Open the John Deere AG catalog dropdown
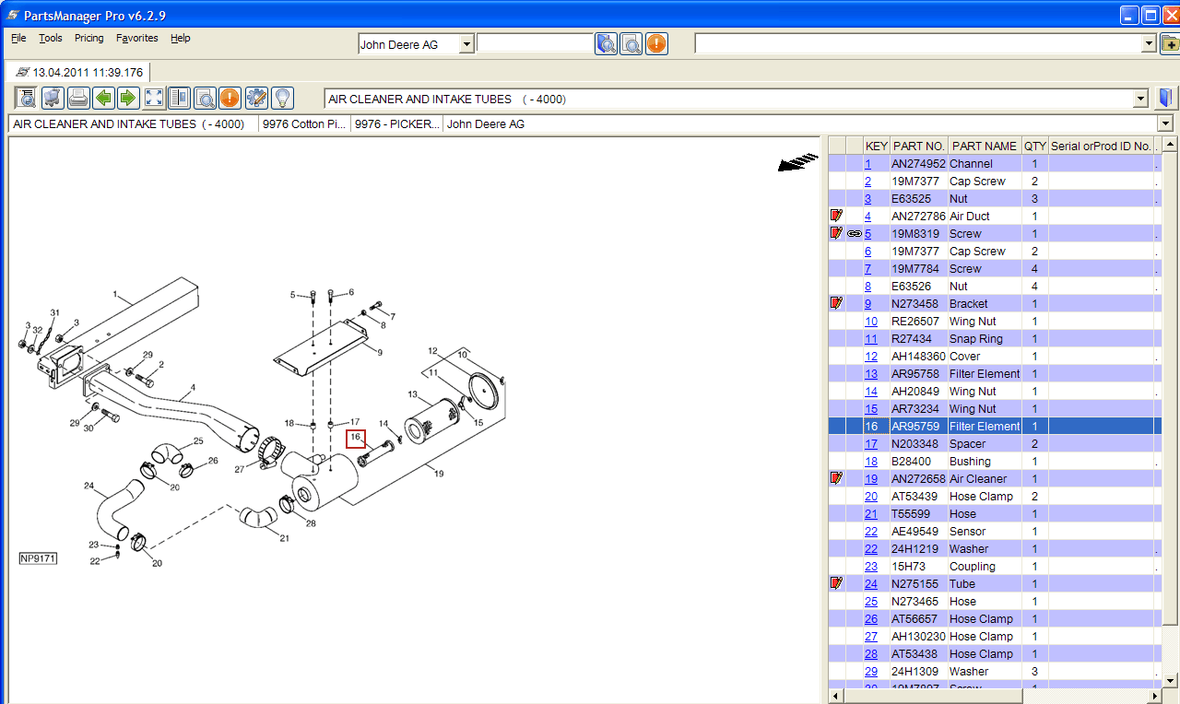This screenshot has height=704, width=1180. point(466,44)
